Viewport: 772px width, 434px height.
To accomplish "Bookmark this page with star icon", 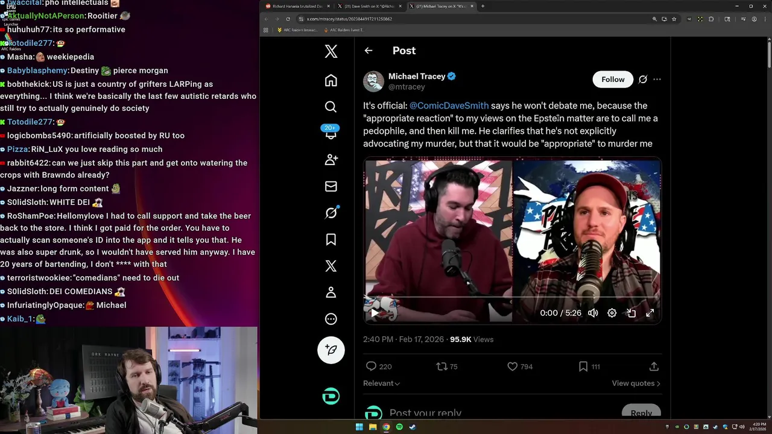I will 674,19.
